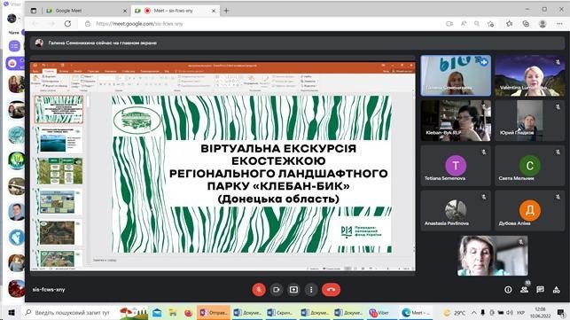
Task: Open the Скрин… Word document on taskbar
Action: 280,312
